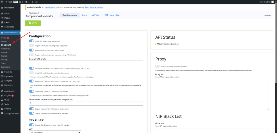Click the Collapse menu arrow icon
This screenshot has width=277, height=133.
2,113
